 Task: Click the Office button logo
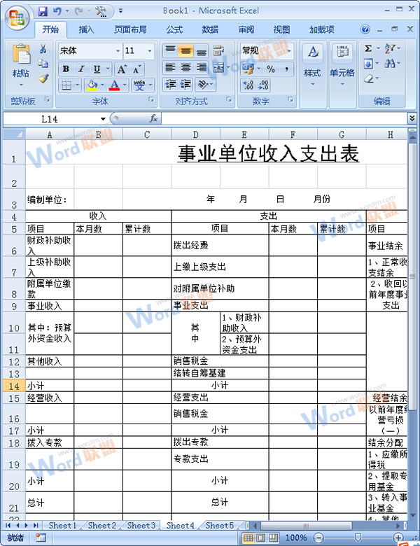pos(17,17)
